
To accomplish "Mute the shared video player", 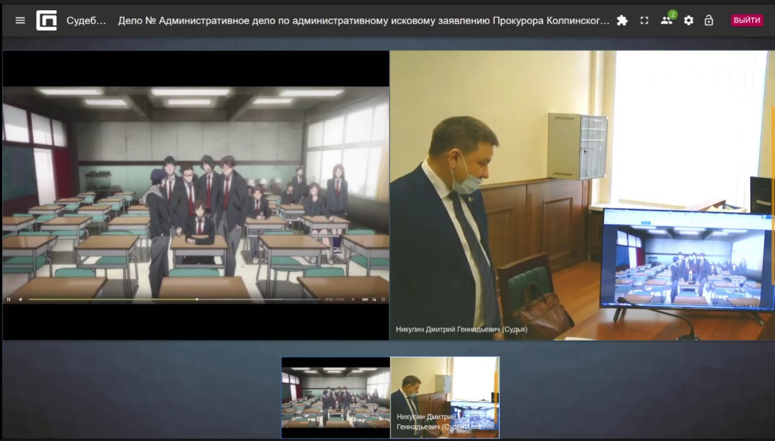I will point(20,299).
